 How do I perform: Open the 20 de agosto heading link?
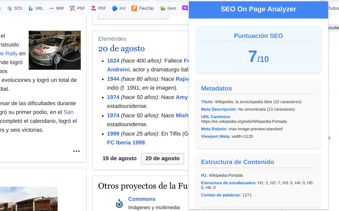121,49
